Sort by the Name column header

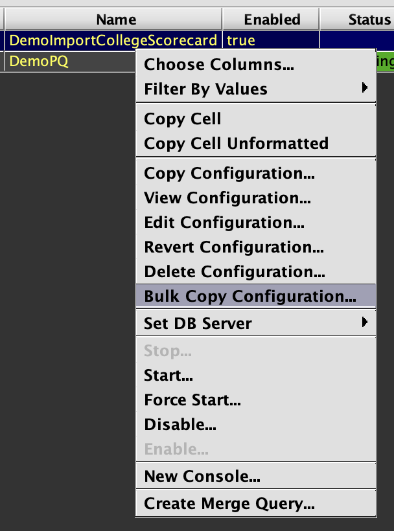[x=116, y=19]
